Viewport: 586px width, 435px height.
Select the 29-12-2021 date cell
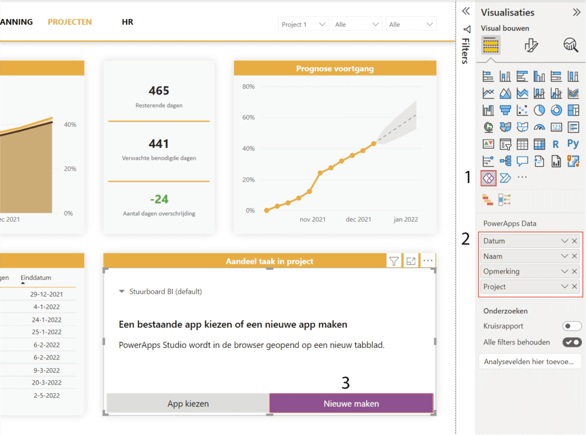[46, 294]
